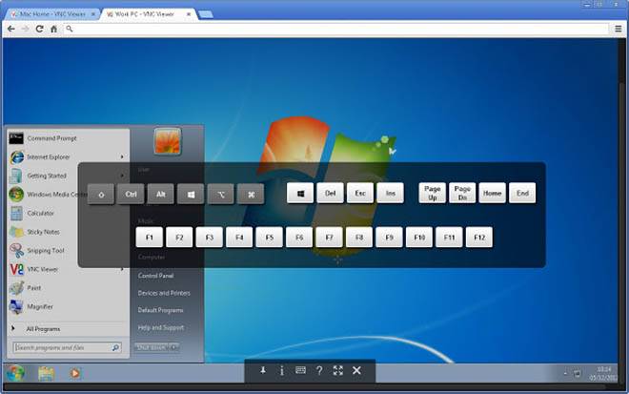This screenshot has height=394, width=629.
Task: Send the Esc key
Action: 360,194
